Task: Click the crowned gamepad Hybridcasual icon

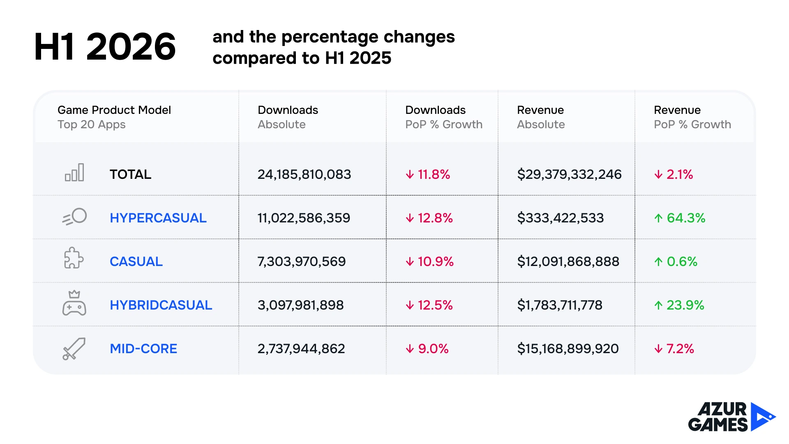Action: [74, 303]
